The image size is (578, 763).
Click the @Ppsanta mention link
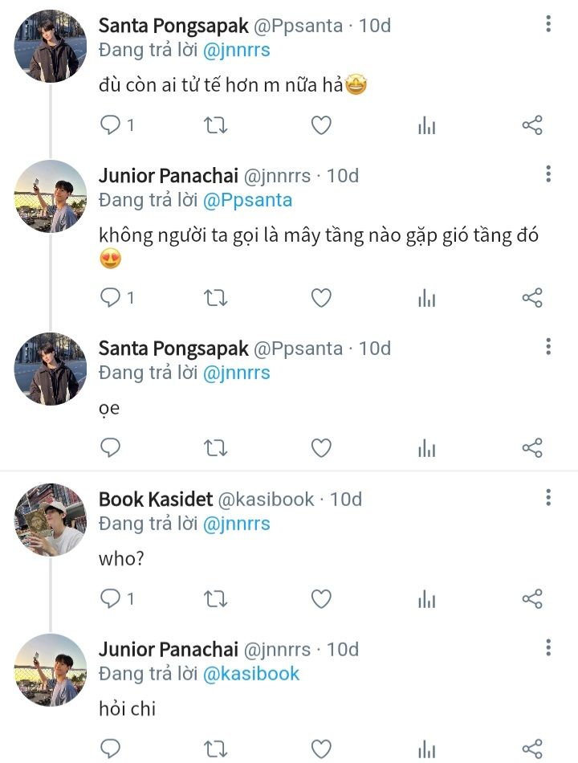coord(247,200)
